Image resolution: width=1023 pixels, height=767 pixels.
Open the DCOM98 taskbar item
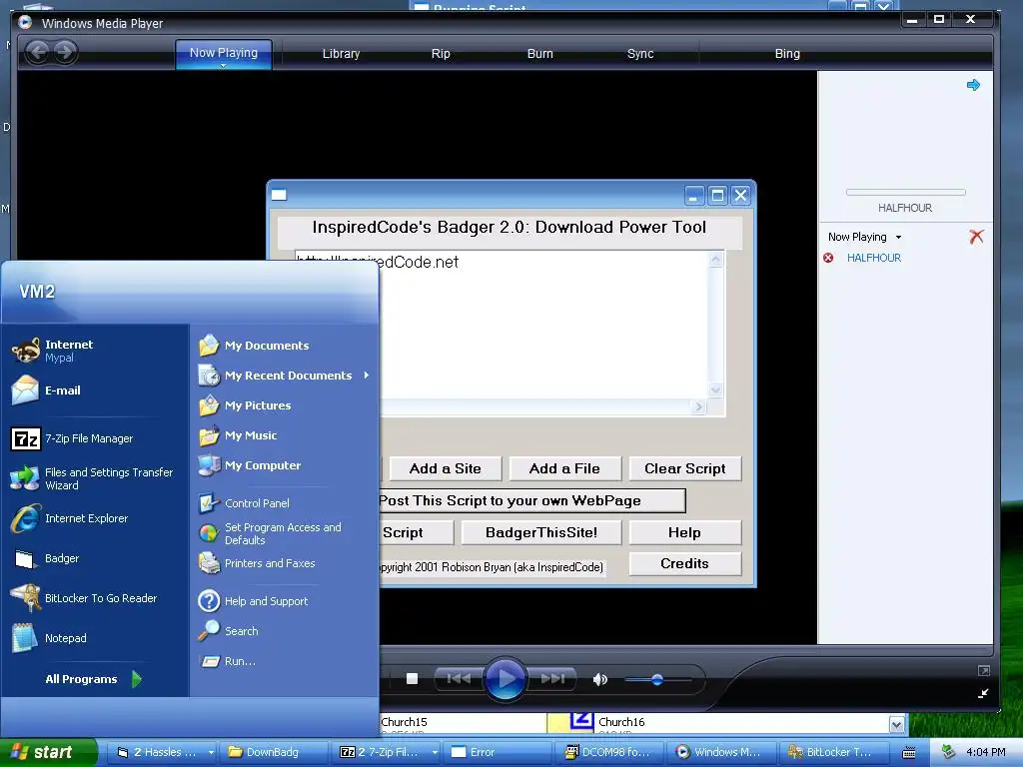click(611, 753)
